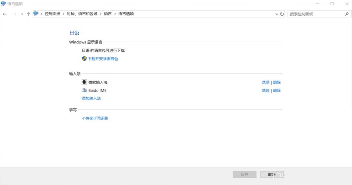This screenshot has height=185, width=352.
Task: Refresh the control panel page
Action: click(x=282, y=14)
